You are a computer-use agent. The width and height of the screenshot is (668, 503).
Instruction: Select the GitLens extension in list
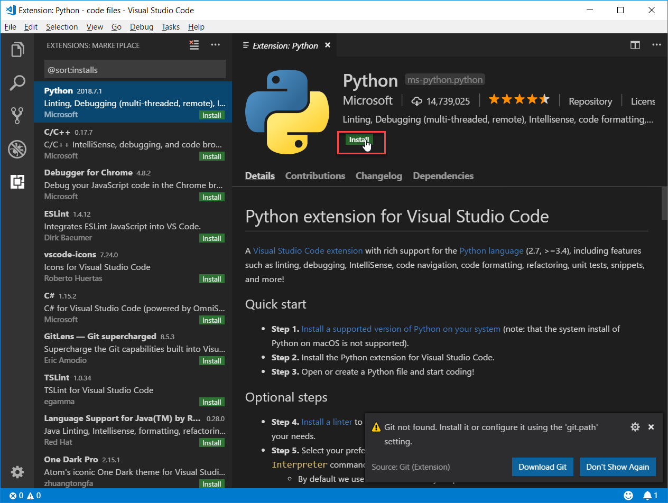click(x=132, y=348)
